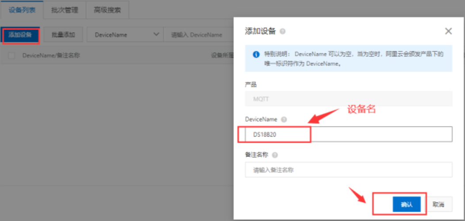Screen dimensions: 465x221
Task: Click the info icon in the notice banner
Action: [255, 54]
